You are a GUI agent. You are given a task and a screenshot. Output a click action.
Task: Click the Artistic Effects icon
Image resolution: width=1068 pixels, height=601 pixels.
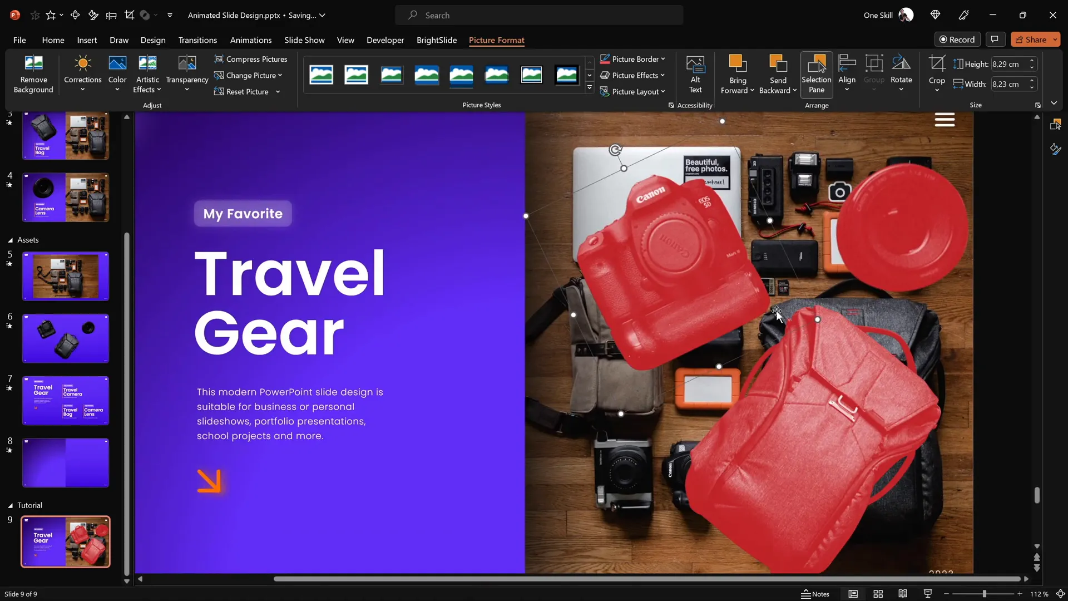147,63
